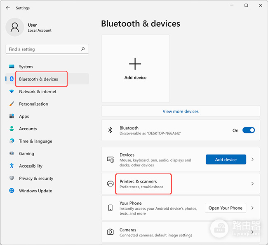Image resolution: width=268 pixels, height=245 pixels.
Task: Click the Bluetooth symbol in Bluetooth row
Action: [x=110, y=130]
